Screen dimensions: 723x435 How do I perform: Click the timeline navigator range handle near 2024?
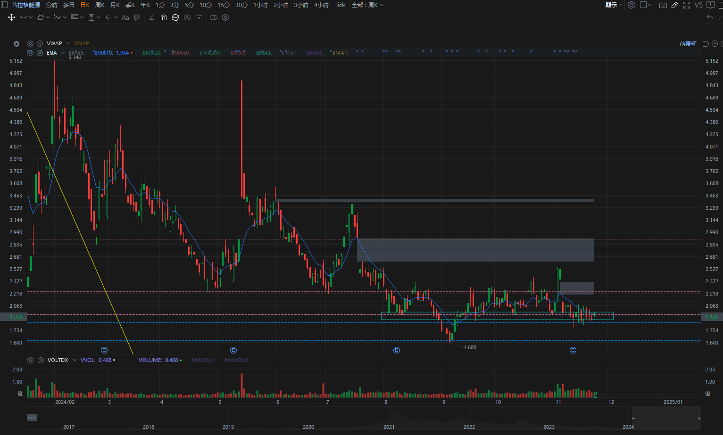pyautogui.click(x=633, y=418)
